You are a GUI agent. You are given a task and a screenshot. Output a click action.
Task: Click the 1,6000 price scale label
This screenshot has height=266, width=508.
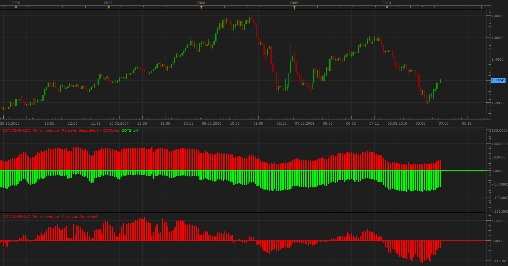pos(498,16)
